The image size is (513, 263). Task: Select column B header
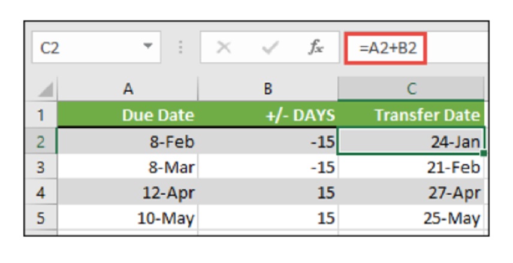click(268, 89)
